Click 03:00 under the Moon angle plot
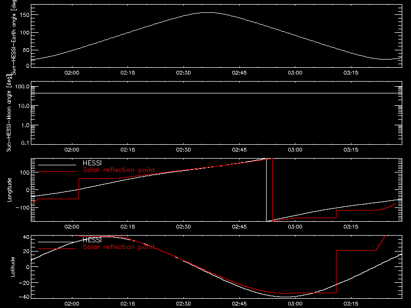Image resolution: width=411 pixels, height=308 pixels. [x=295, y=149]
